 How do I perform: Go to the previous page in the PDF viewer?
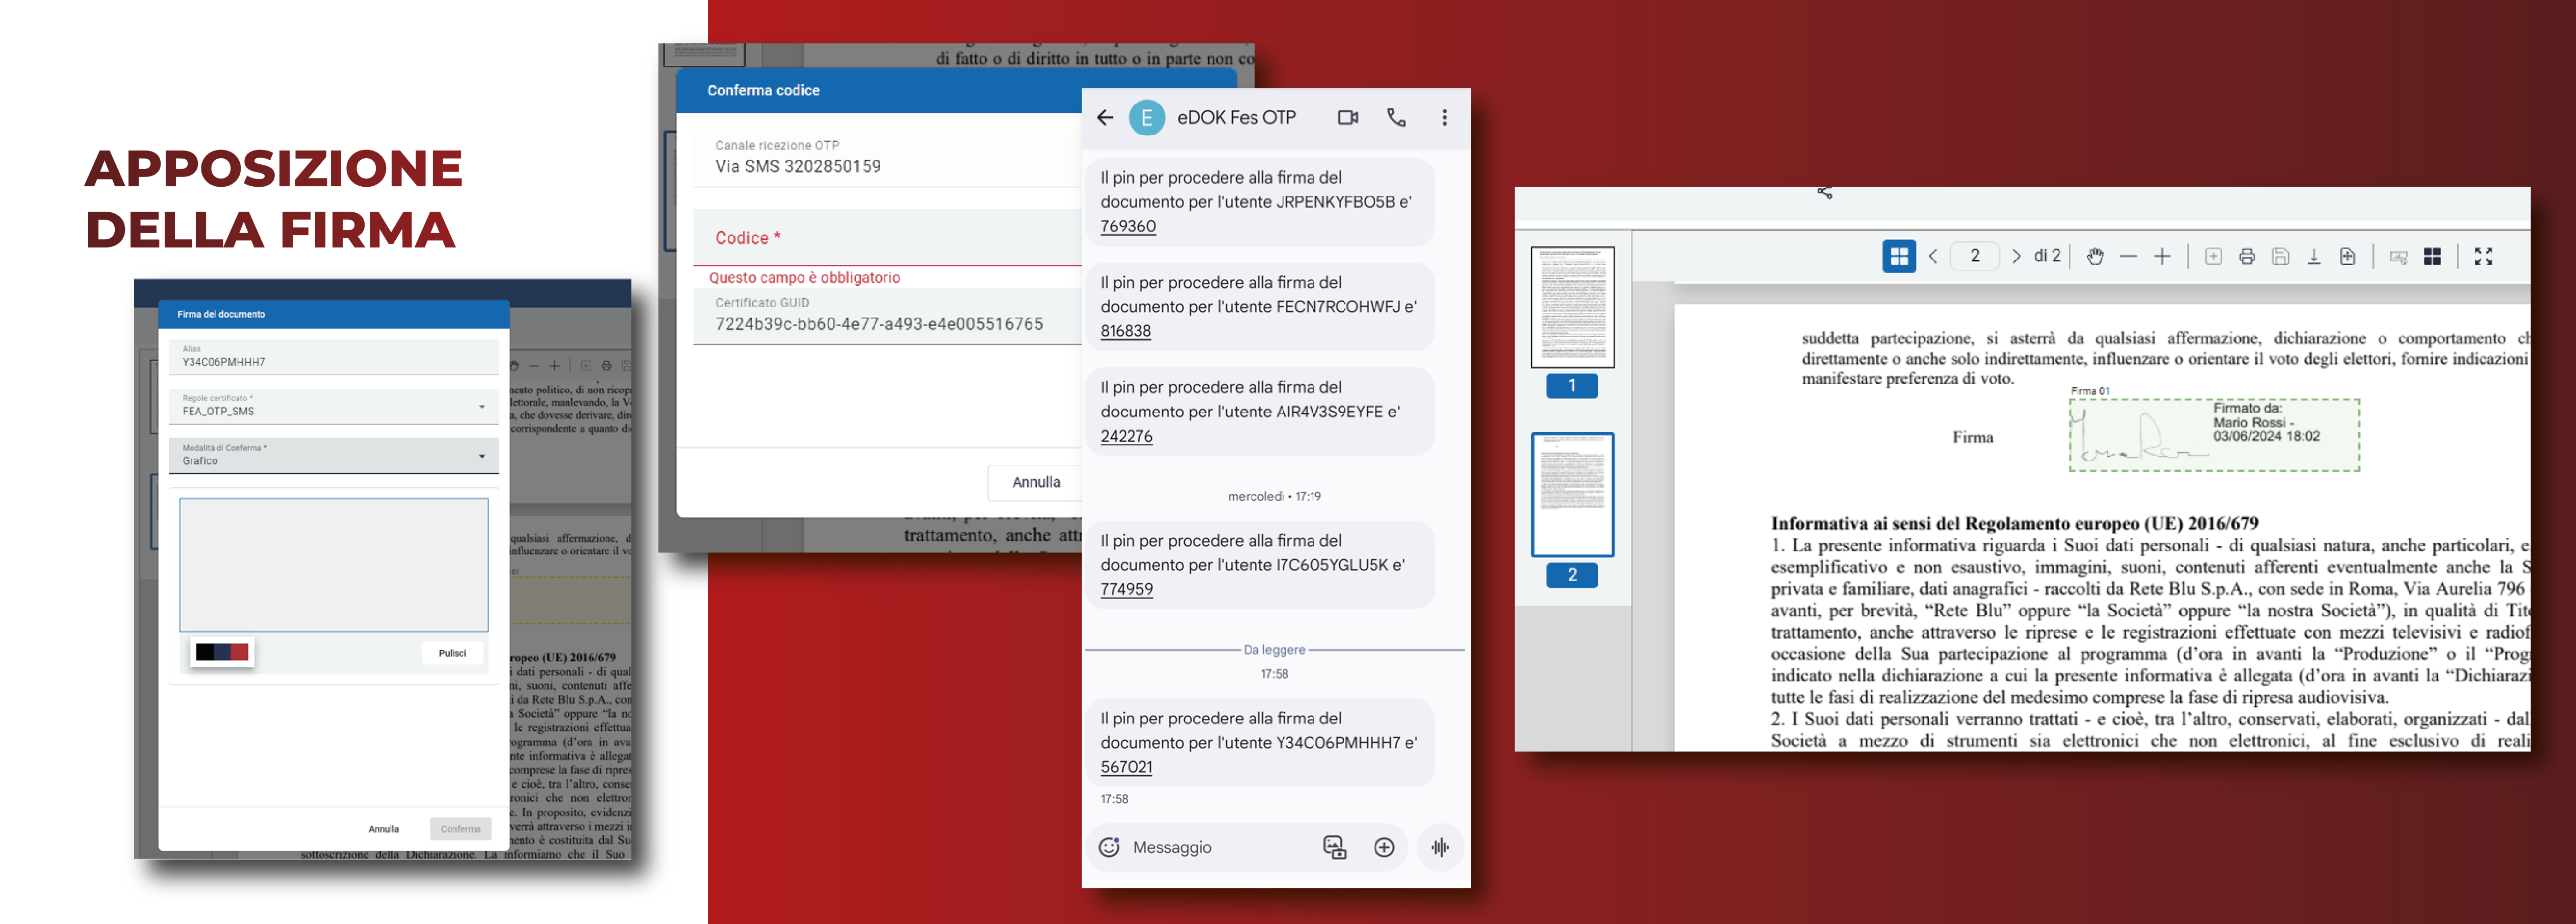[1933, 257]
